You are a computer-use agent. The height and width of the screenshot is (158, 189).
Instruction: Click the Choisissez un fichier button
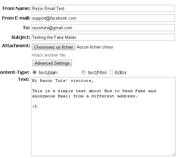tap(54, 47)
